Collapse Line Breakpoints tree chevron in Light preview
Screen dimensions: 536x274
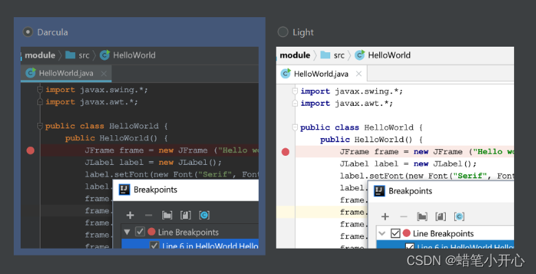(x=382, y=233)
